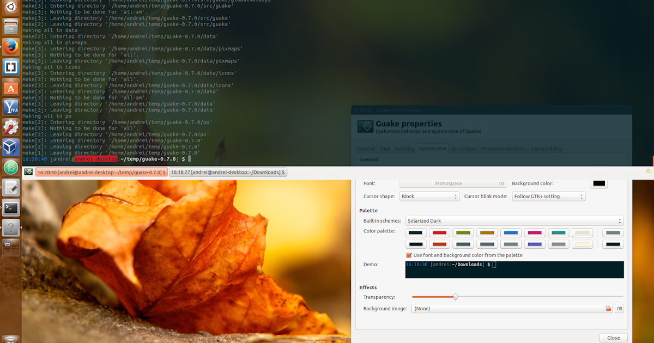Change Cursor blink mode from Follow GTK+ setting
Viewport: 654px width, 343px height.
click(x=548, y=196)
